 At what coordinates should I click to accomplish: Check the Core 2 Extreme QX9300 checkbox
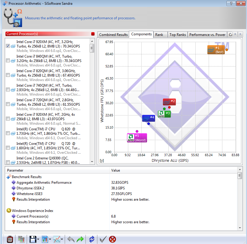point(8,162)
